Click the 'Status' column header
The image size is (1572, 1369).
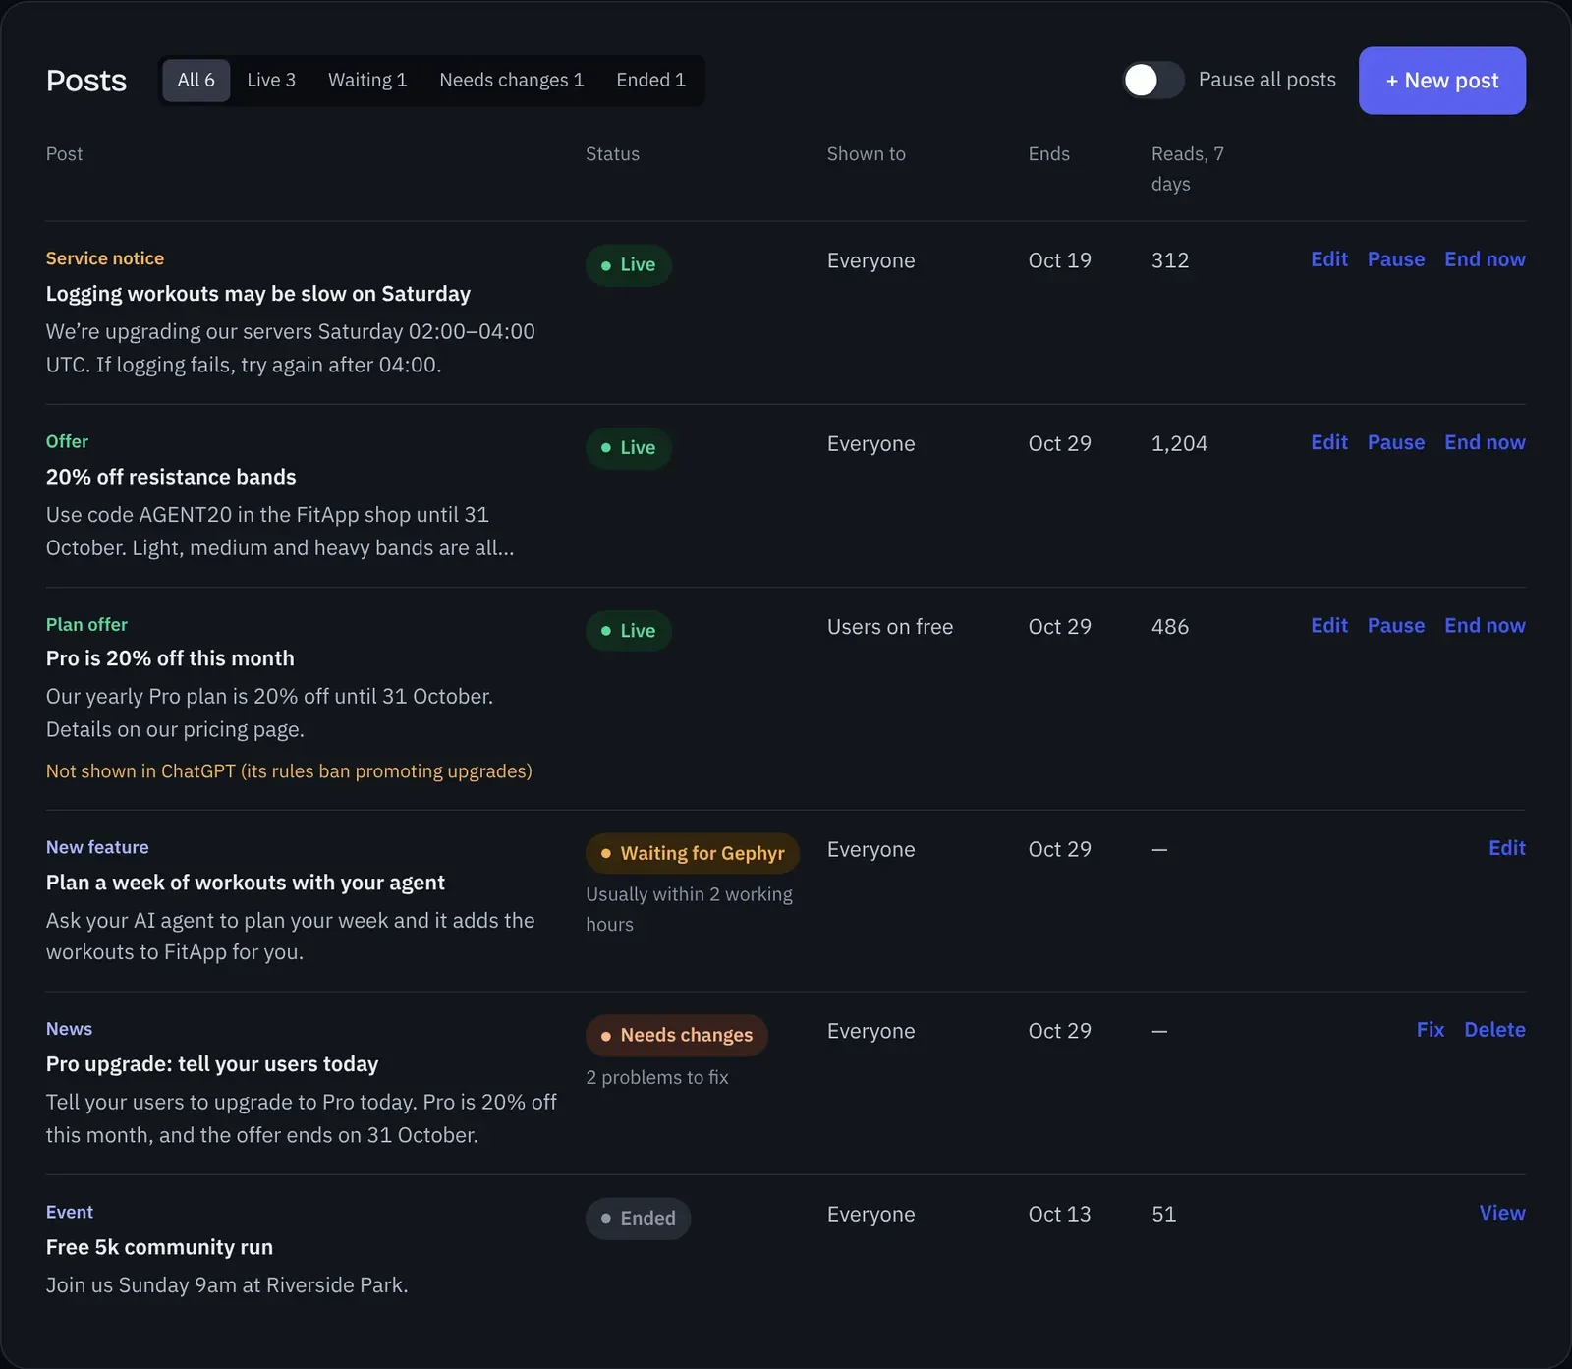click(x=612, y=154)
